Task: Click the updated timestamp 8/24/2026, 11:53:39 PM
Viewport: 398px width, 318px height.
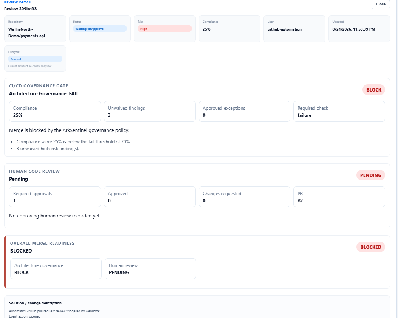Action: pyautogui.click(x=353, y=29)
